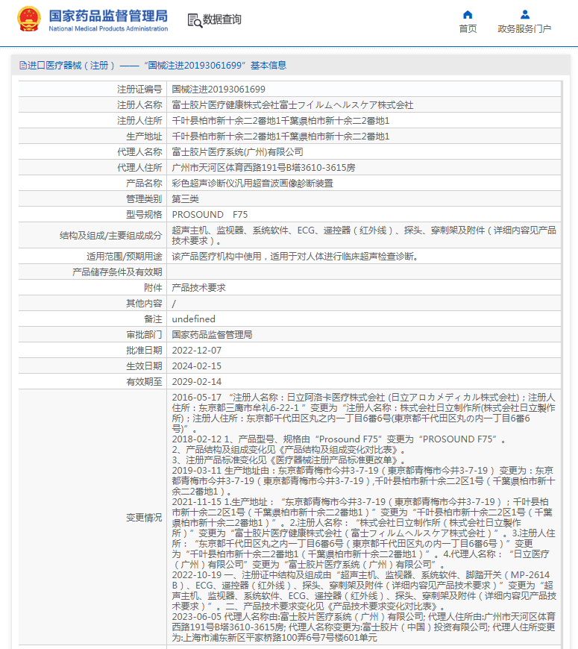
Task: Go to 首页 text link
Action: 468,29
